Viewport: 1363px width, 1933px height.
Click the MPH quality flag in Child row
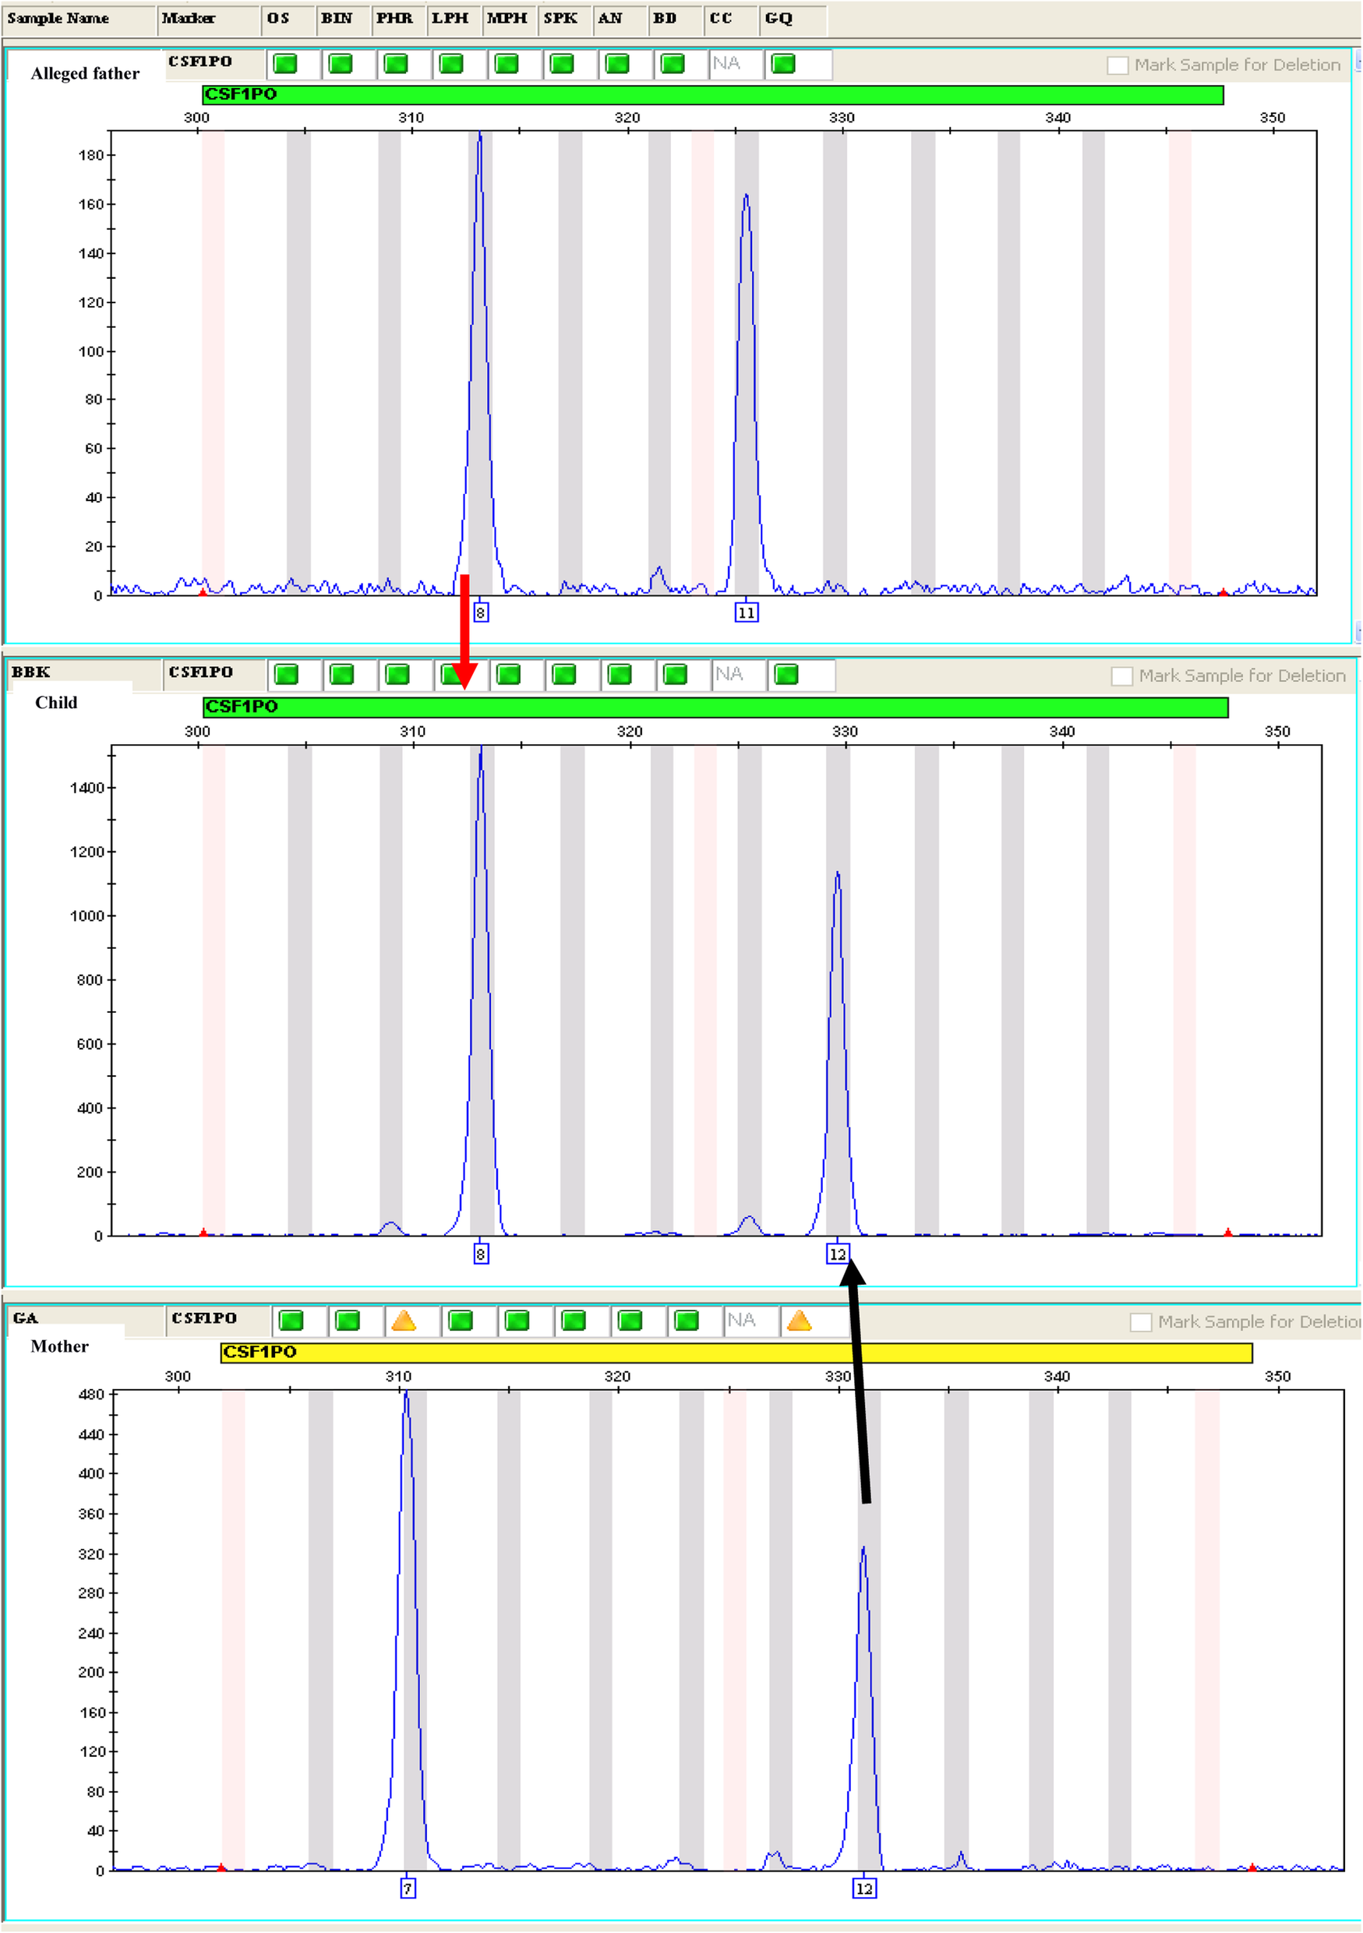coord(508,675)
